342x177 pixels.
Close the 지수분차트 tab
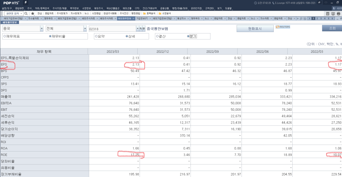41,19
